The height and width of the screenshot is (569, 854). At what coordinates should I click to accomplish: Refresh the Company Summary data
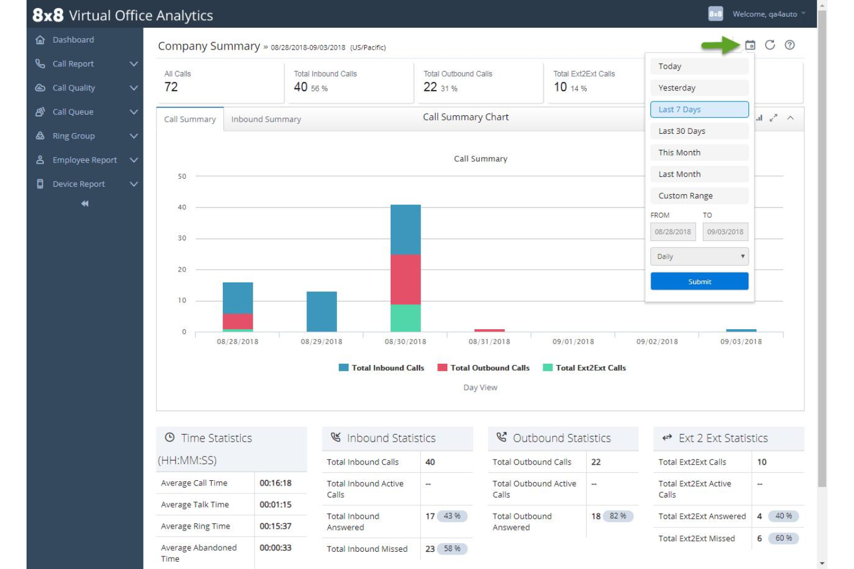coord(770,45)
